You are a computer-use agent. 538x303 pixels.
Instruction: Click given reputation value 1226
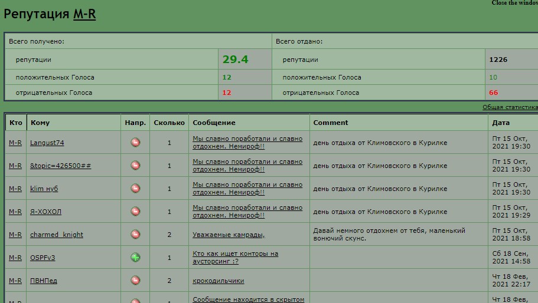[x=498, y=60]
